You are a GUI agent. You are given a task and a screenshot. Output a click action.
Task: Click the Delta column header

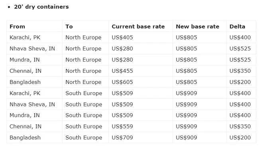click(x=237, y=26)
